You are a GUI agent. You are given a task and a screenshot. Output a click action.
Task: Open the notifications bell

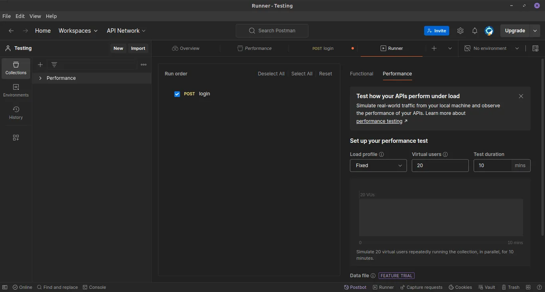pyautogui.click(x=475, y=31)
